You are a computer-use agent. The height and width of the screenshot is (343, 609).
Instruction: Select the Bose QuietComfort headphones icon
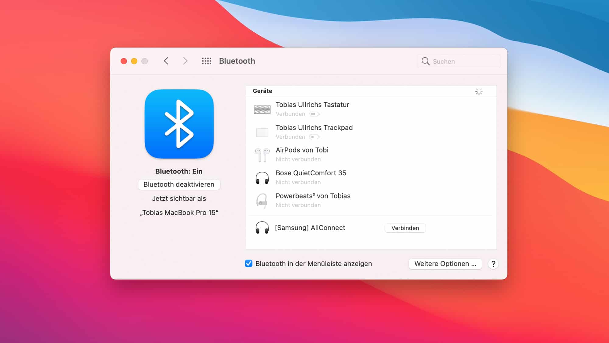(x=262, y=178)
